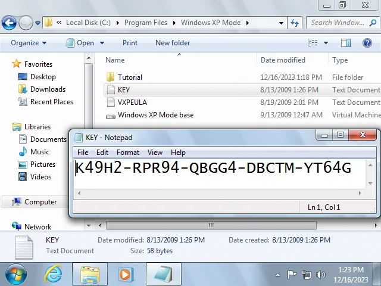Open the Windows Start menu
Screen dimensions: 381x286
coord(16,275)
